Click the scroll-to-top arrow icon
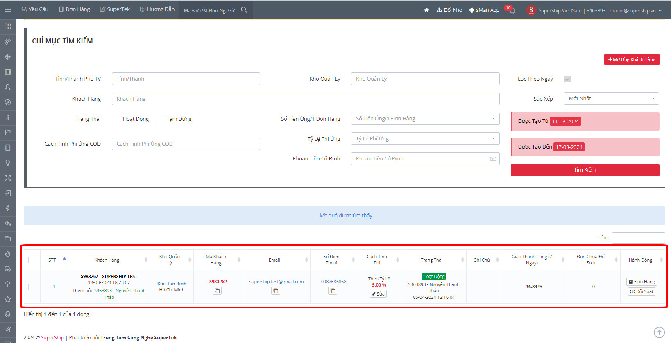The height and width of the screenshot is (343, 671). [x=659, y=332]
